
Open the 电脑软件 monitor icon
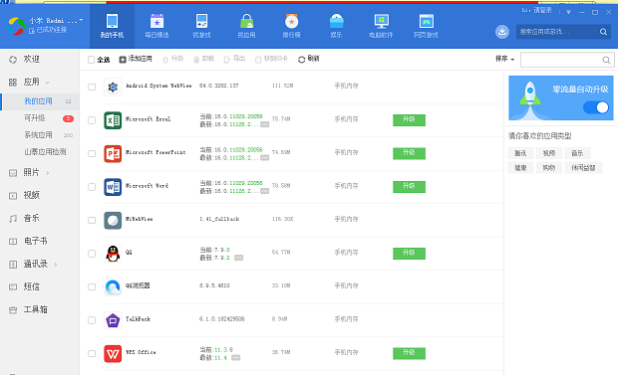382,21
